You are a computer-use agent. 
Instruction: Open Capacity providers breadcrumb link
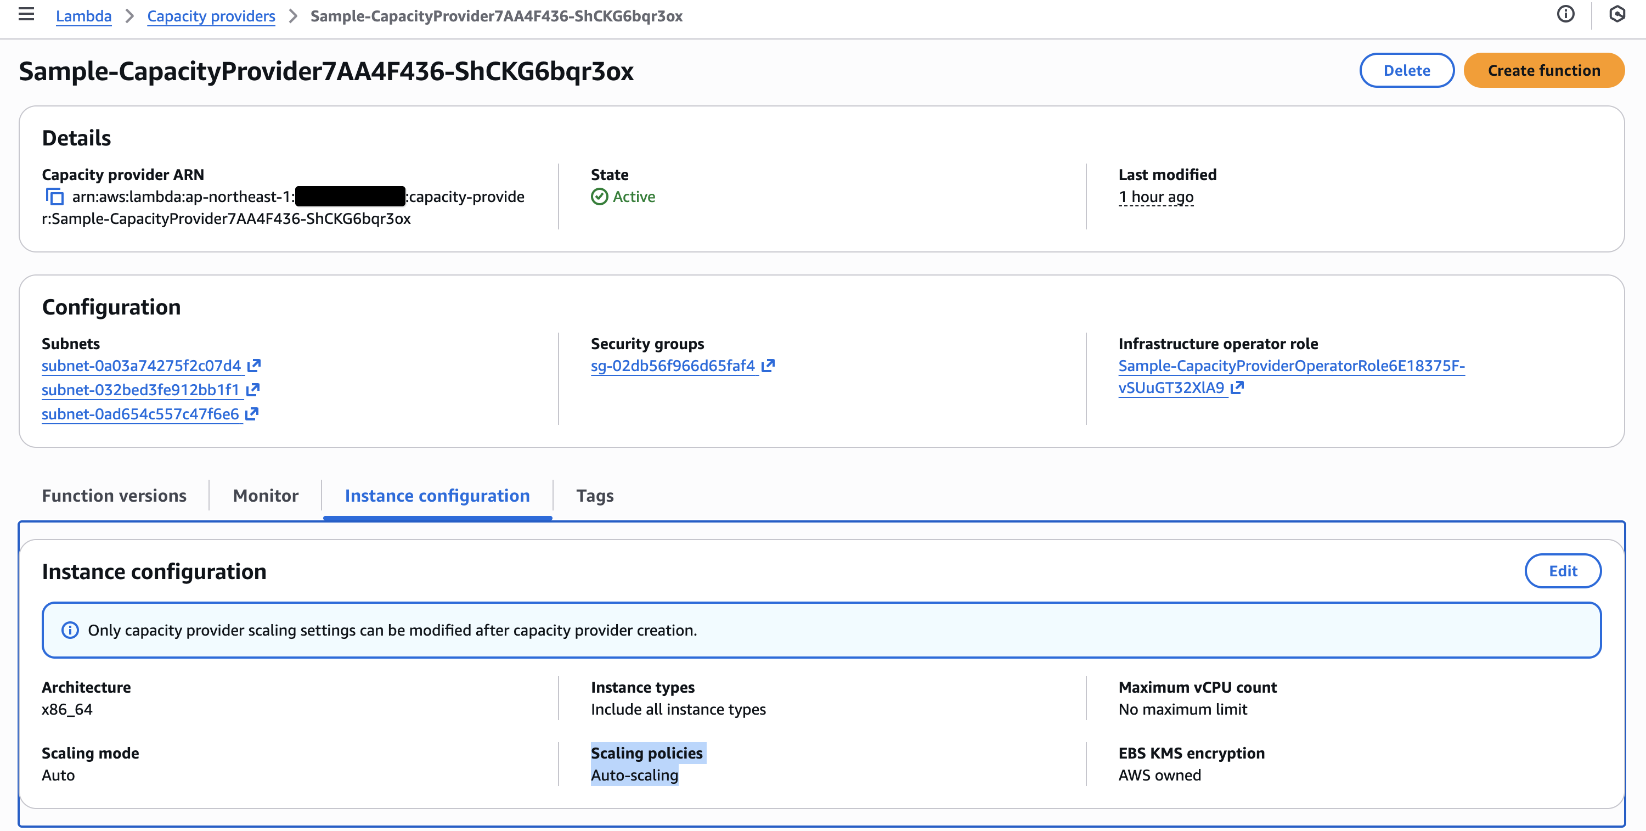click(x=211, y=16)
